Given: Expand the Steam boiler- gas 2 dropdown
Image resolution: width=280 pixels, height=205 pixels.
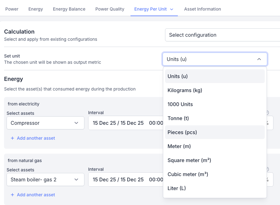Looking at the screenshot, I should (x=45, y=179).
